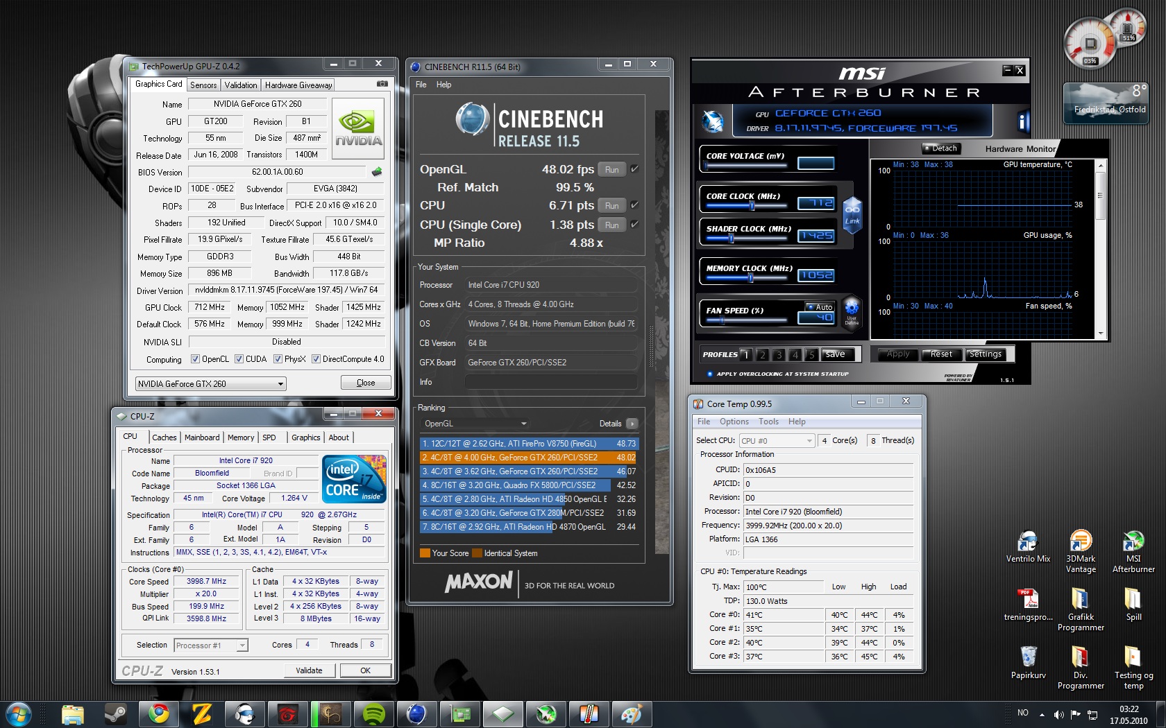
Task: Open the Mainboard tab in CPU-Z
Action: coord(202,437)
